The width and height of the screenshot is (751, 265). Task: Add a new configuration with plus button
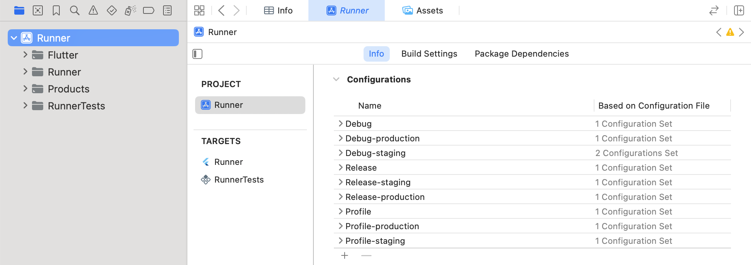click(x=345, y=255)
